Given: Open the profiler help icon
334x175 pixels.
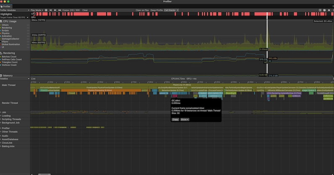Looking at the screenshot, I should tap(329, 10).
